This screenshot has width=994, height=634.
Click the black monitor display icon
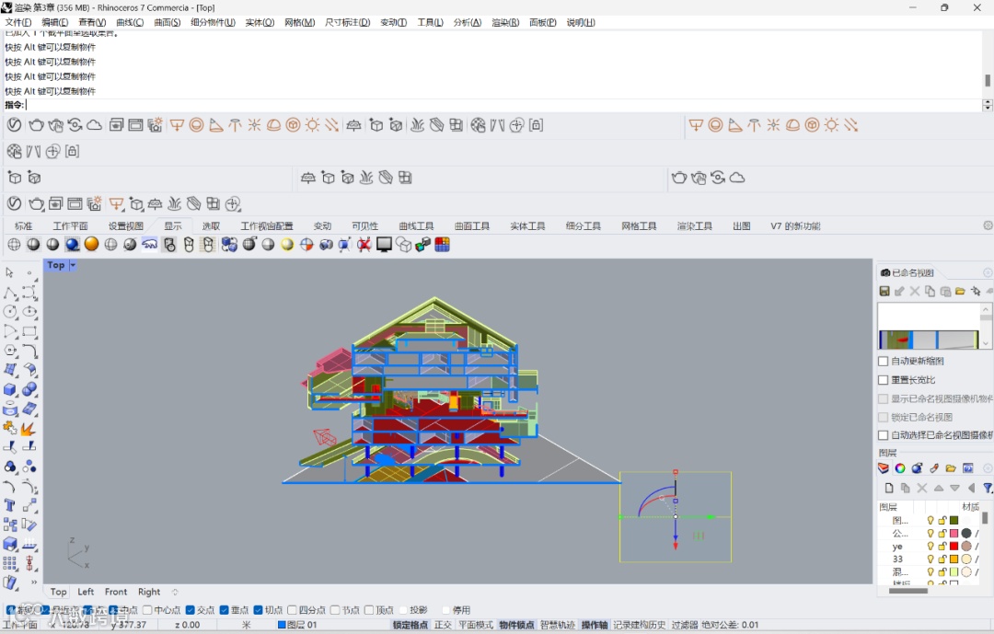[x=384, y=245]
